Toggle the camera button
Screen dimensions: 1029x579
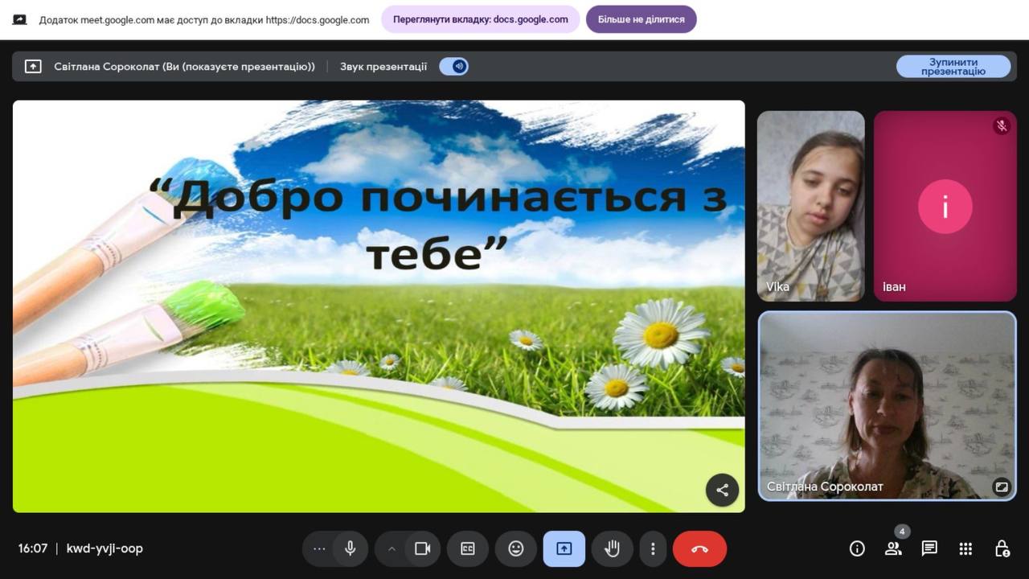coord(423,548)
